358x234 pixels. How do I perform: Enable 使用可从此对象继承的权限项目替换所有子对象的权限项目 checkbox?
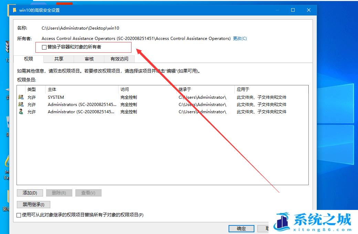tap(19, 215)
